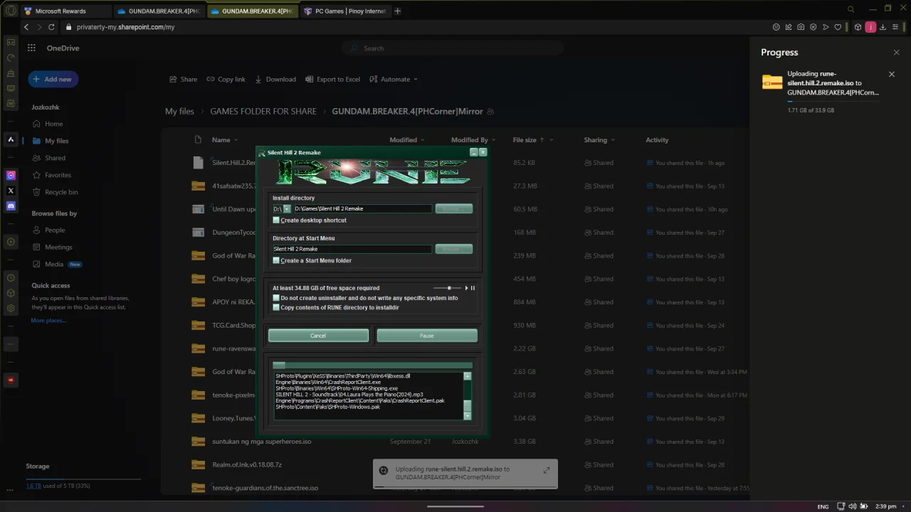Viewport: 911px width, 512px height.
Task: Open the Sharing column dropdown
Action: 599,140
